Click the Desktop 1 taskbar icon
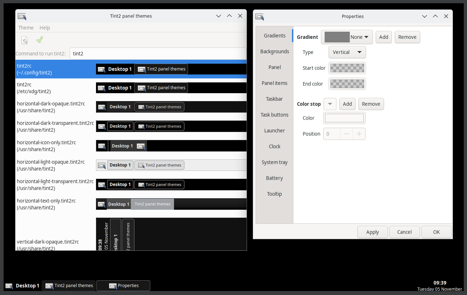Viewport: 467px width, 295px height. (x=9, y=286)
